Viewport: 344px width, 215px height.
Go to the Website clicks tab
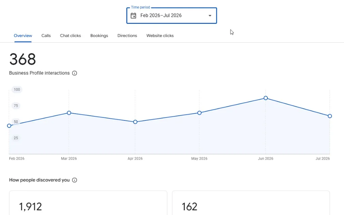(x=160, y=36)
